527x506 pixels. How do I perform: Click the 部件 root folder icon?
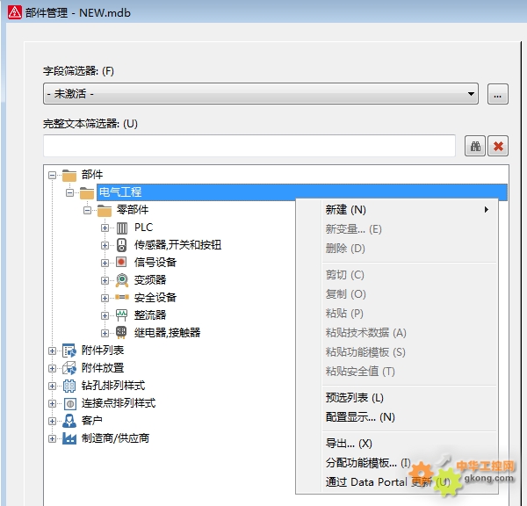(x=69, y=175)
